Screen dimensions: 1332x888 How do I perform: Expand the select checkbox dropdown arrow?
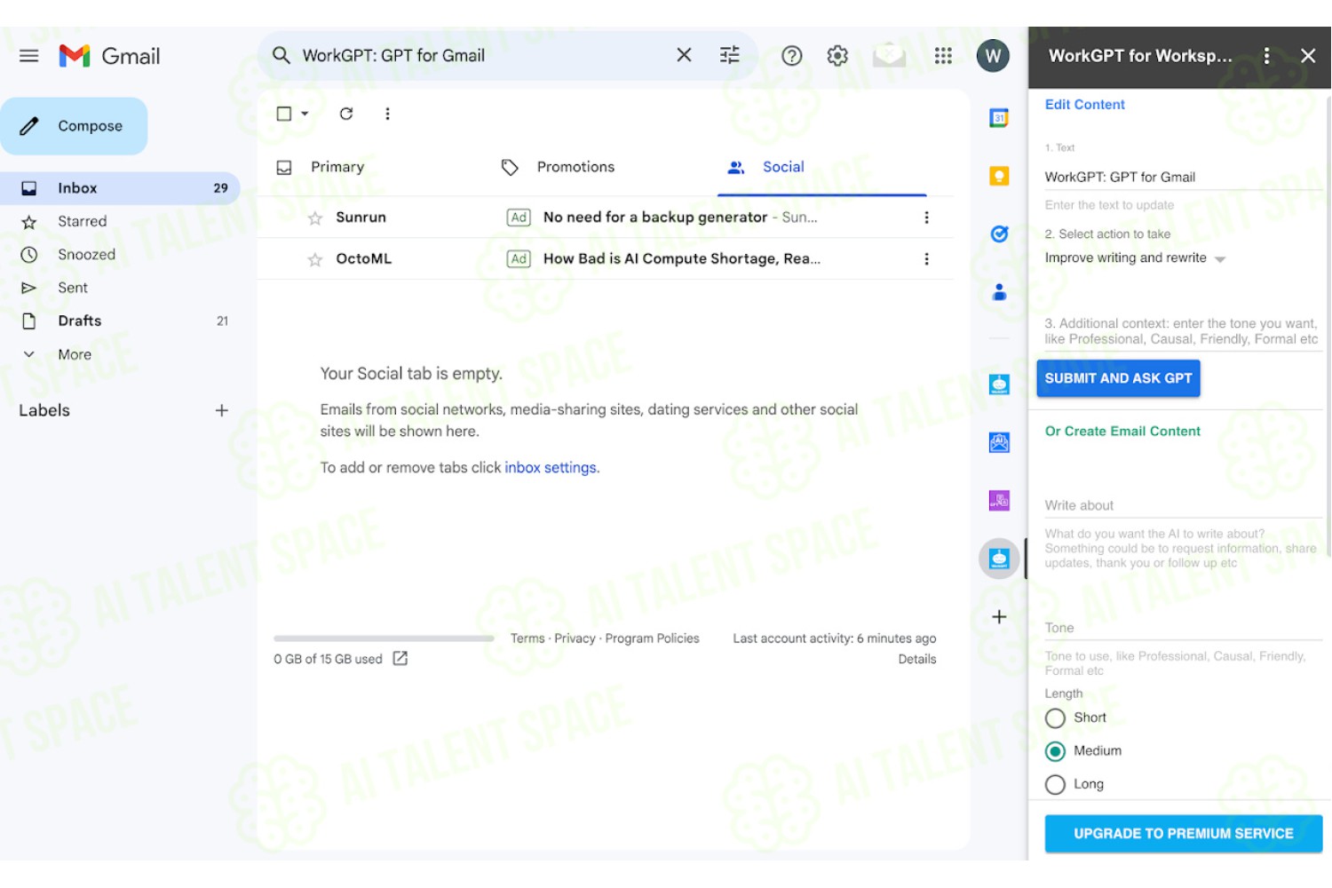(305, 114)
